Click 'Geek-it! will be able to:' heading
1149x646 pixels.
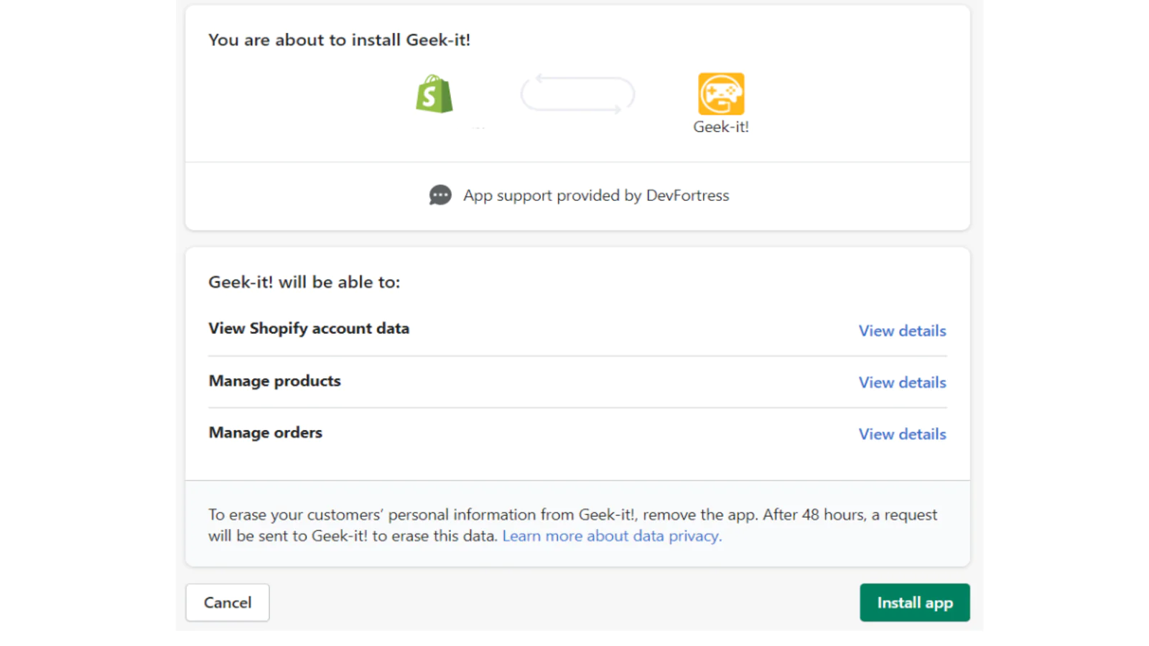[x=304, y=282]
